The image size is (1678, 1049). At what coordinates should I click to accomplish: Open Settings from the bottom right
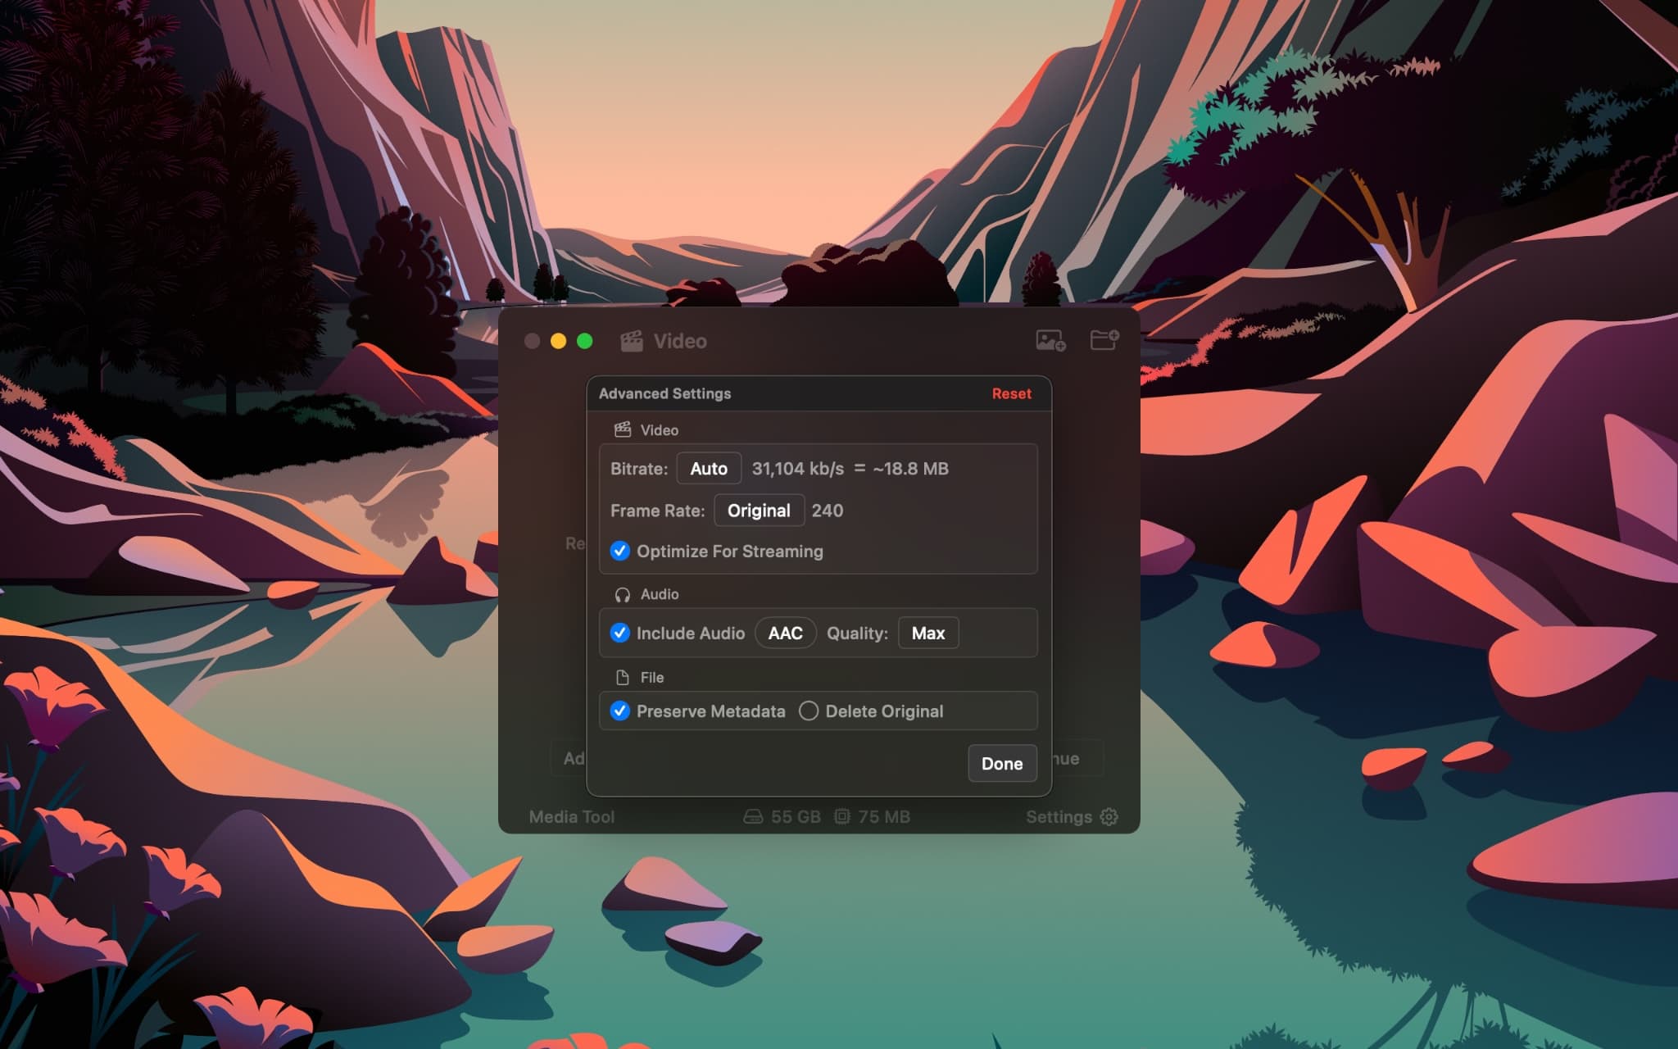click(x=1060, y=816)
